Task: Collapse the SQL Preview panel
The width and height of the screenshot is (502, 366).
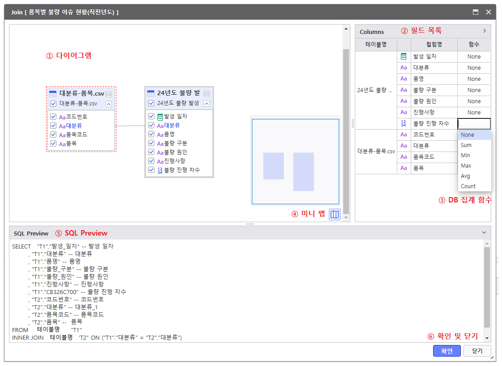Action: [x=484, y=232]
